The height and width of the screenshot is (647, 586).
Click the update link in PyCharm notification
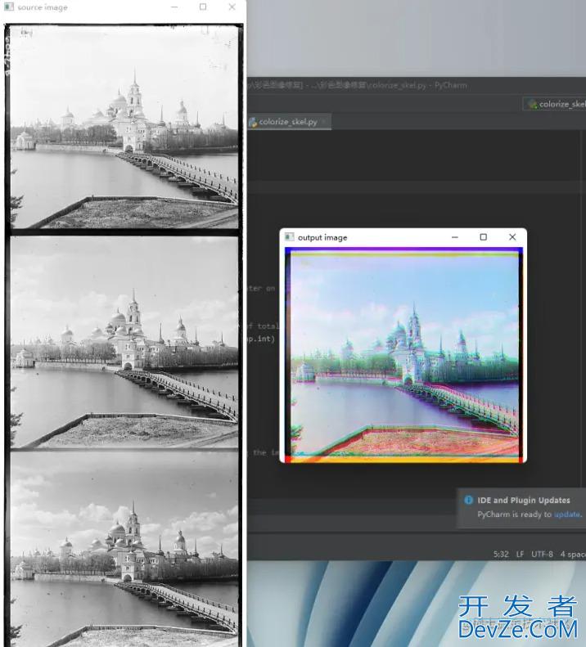click(x=567, y=514)
